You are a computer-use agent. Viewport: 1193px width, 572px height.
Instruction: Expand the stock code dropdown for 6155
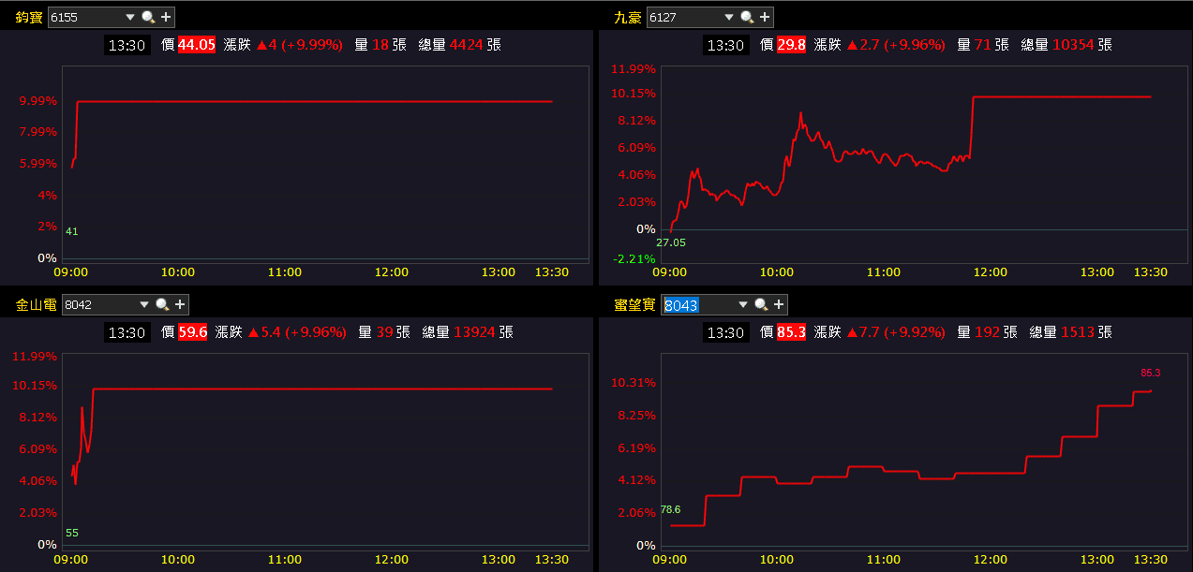(130, 16)
